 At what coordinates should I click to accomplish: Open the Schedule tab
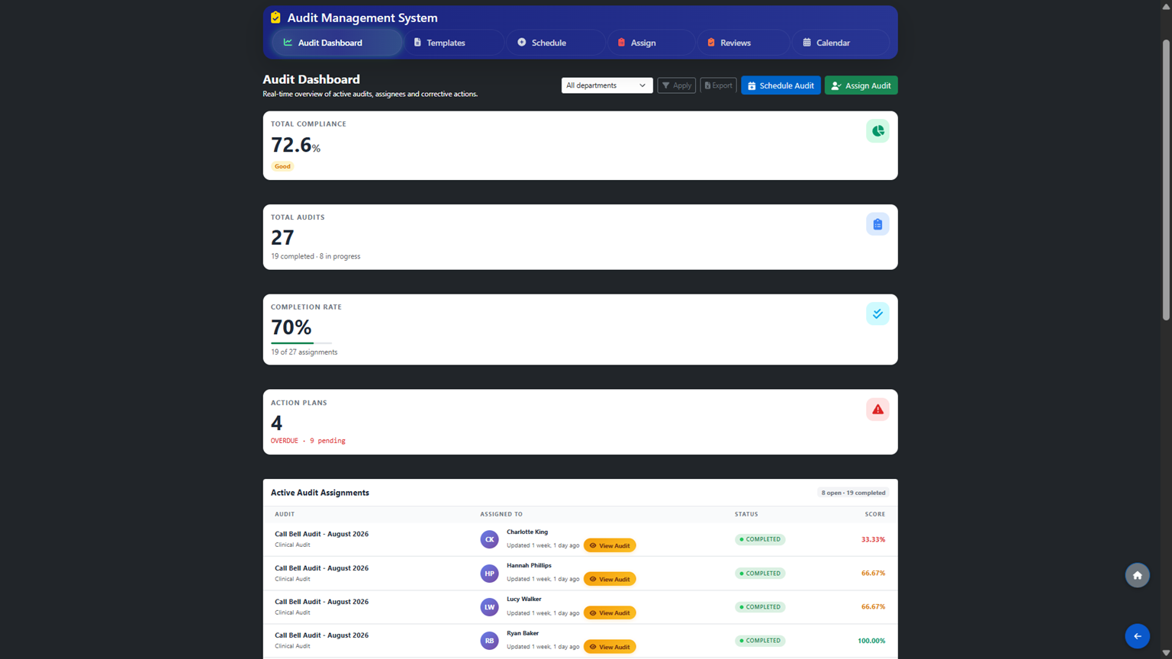555,43
